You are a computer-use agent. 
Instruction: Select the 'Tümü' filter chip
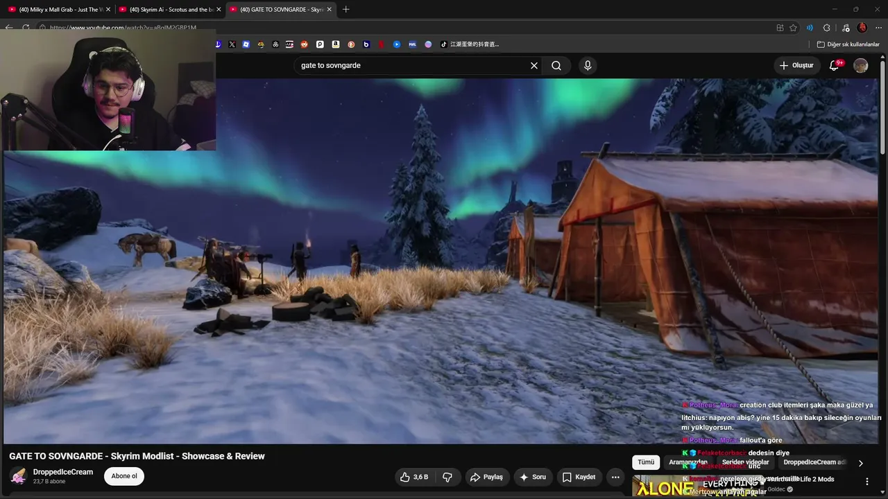646,462
